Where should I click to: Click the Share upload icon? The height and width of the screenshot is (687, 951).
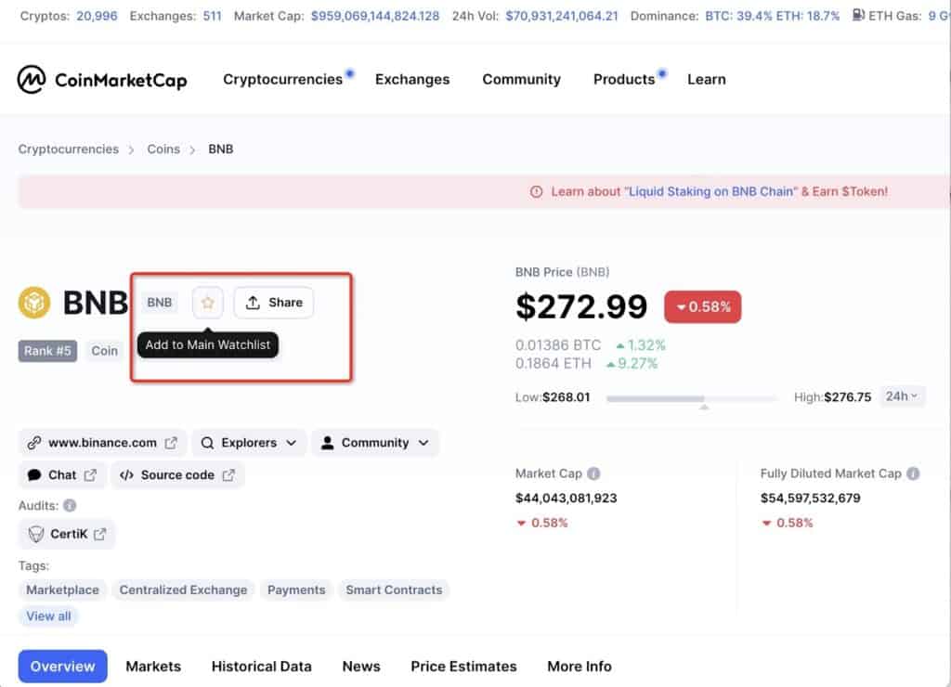[x=253, y=302]
